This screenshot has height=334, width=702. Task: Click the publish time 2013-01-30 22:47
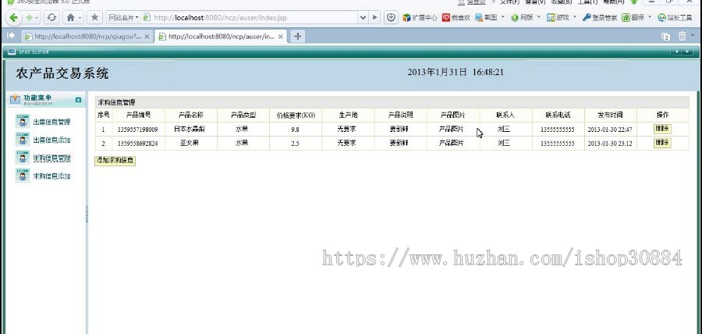[610, 130]
